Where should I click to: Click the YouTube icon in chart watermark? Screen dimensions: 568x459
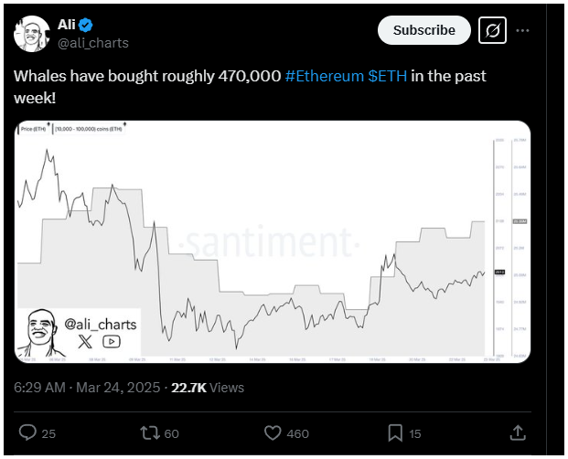point(112,341)
